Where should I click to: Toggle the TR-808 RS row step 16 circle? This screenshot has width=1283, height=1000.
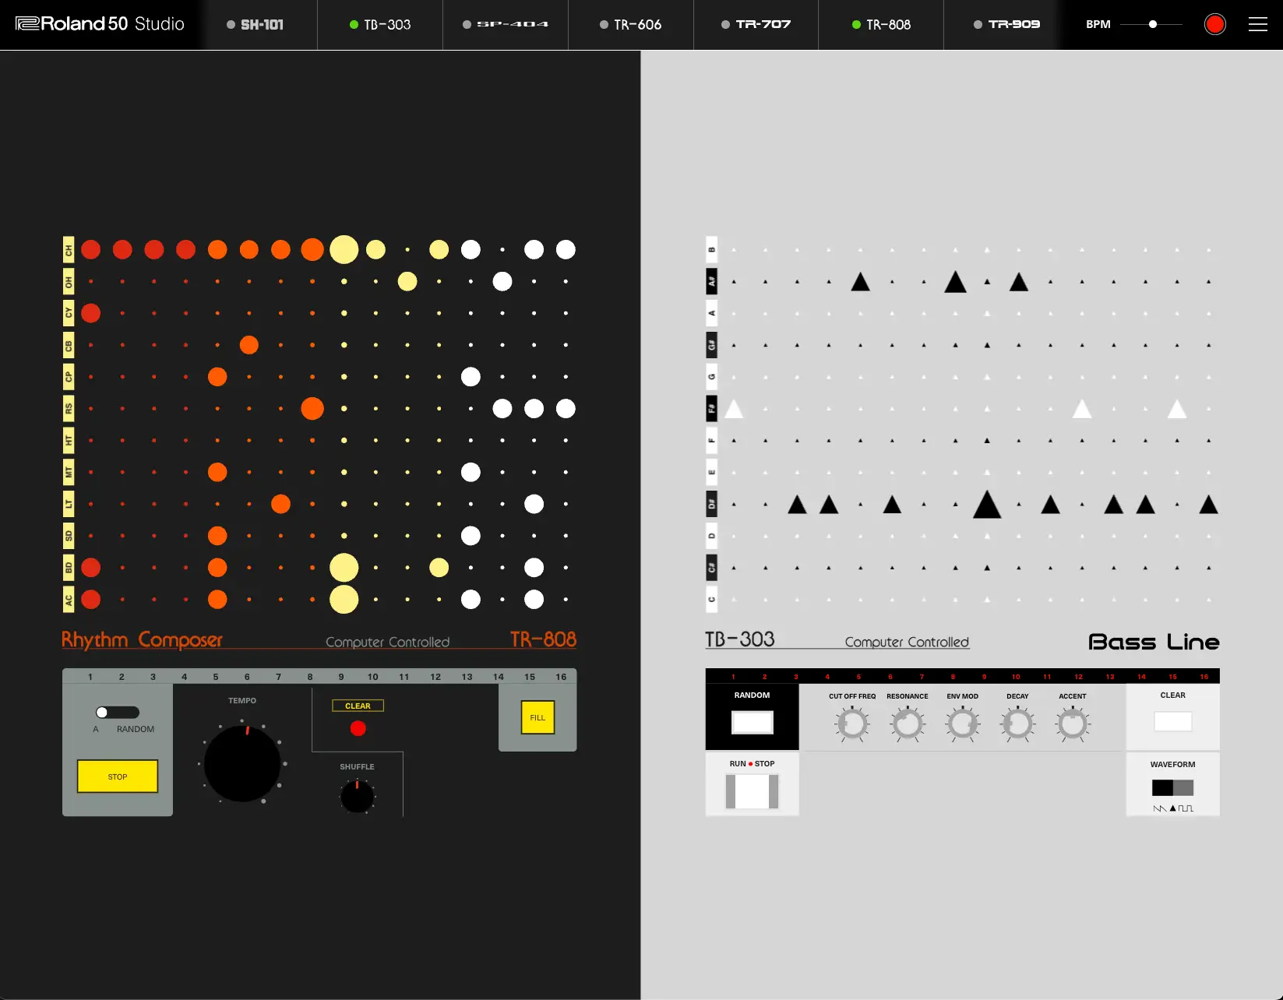pyautogui.click(x=566, y=408)
